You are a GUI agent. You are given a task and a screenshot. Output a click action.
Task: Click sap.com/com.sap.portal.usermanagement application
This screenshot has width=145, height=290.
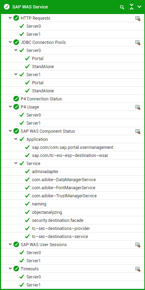[x=73, y=147]
